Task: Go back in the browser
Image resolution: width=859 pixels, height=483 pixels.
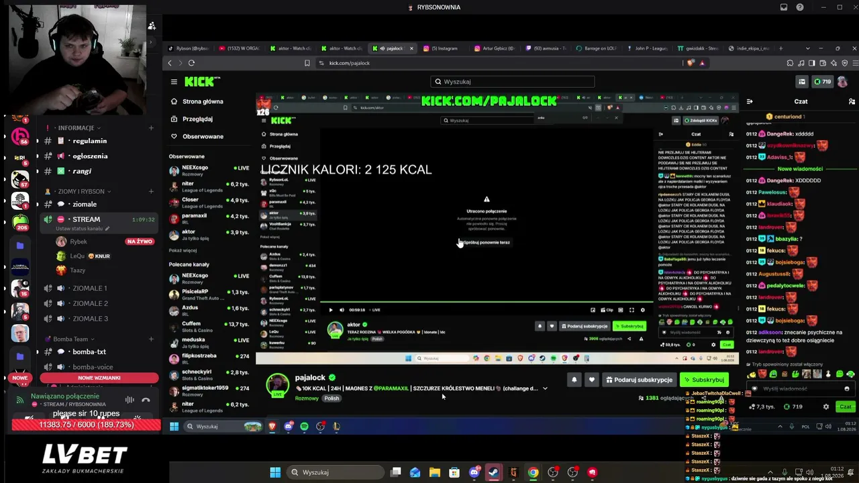Action: [170, 63]
